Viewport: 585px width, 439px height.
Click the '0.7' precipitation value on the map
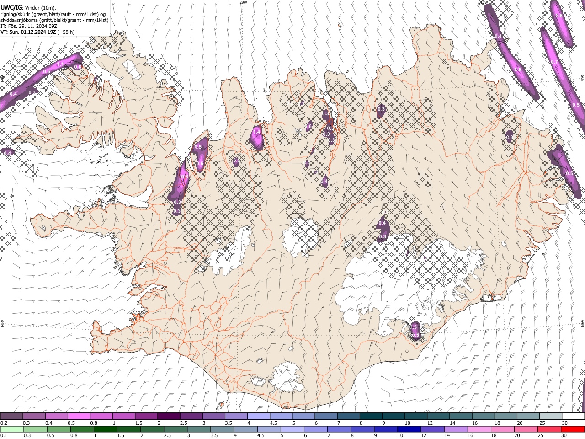pos(554,62)
